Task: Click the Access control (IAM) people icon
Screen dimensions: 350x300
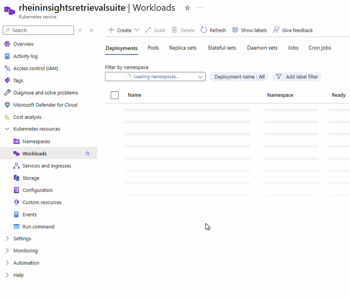Action: (x=7, y=68)
